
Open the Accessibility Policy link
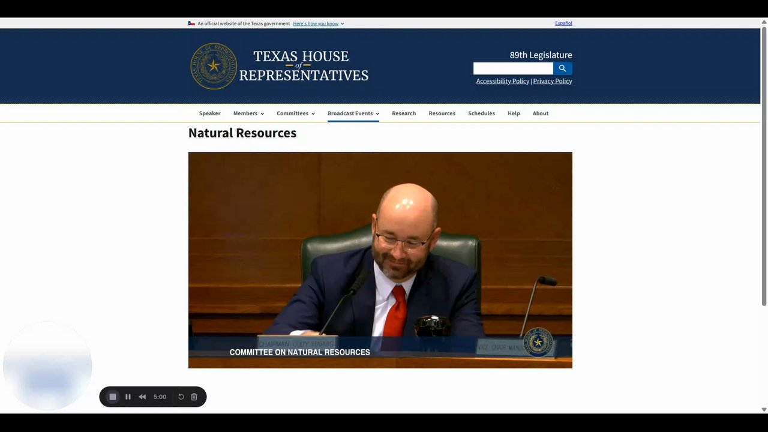click(503, 81)
